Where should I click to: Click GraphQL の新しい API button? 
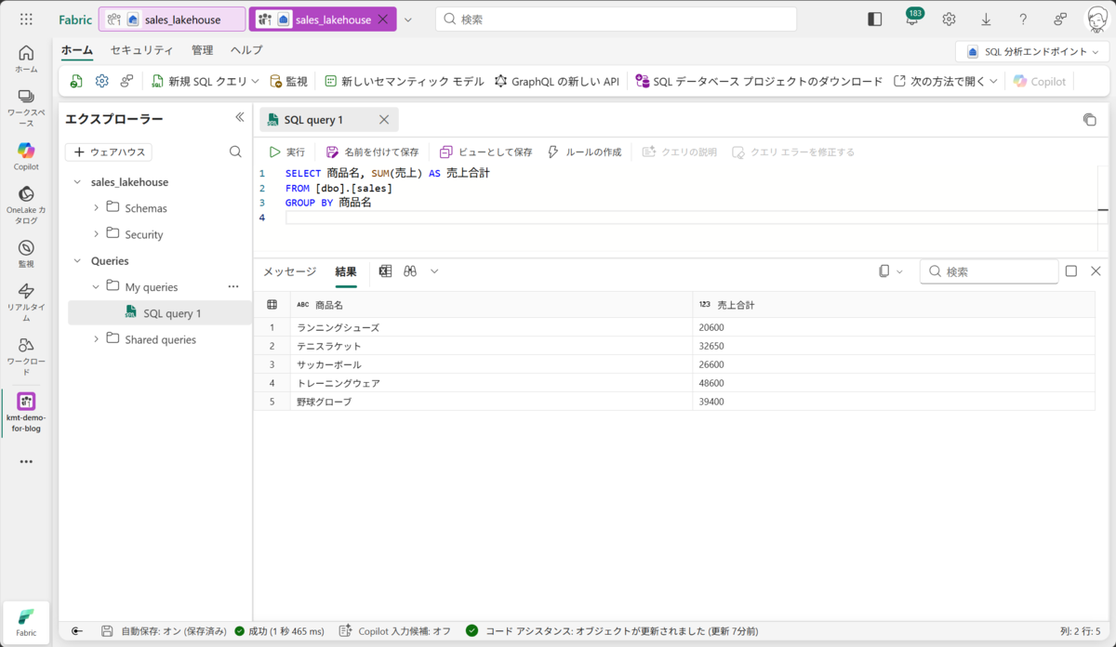click(557, 82)
